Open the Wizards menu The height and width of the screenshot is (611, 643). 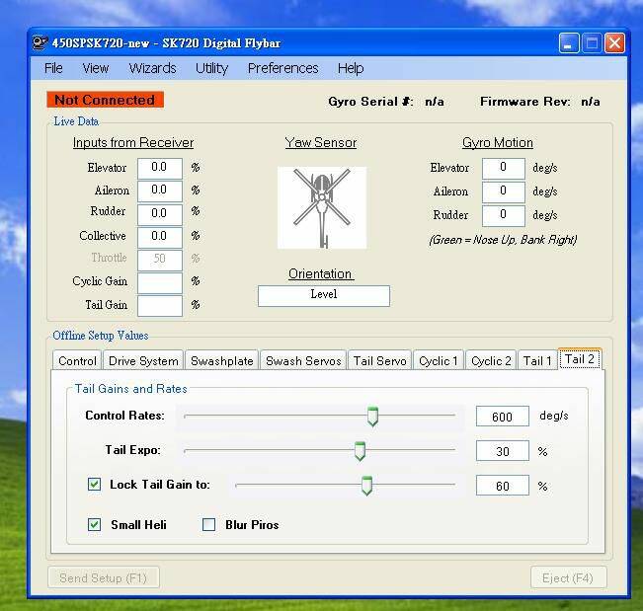coord(152,68)
